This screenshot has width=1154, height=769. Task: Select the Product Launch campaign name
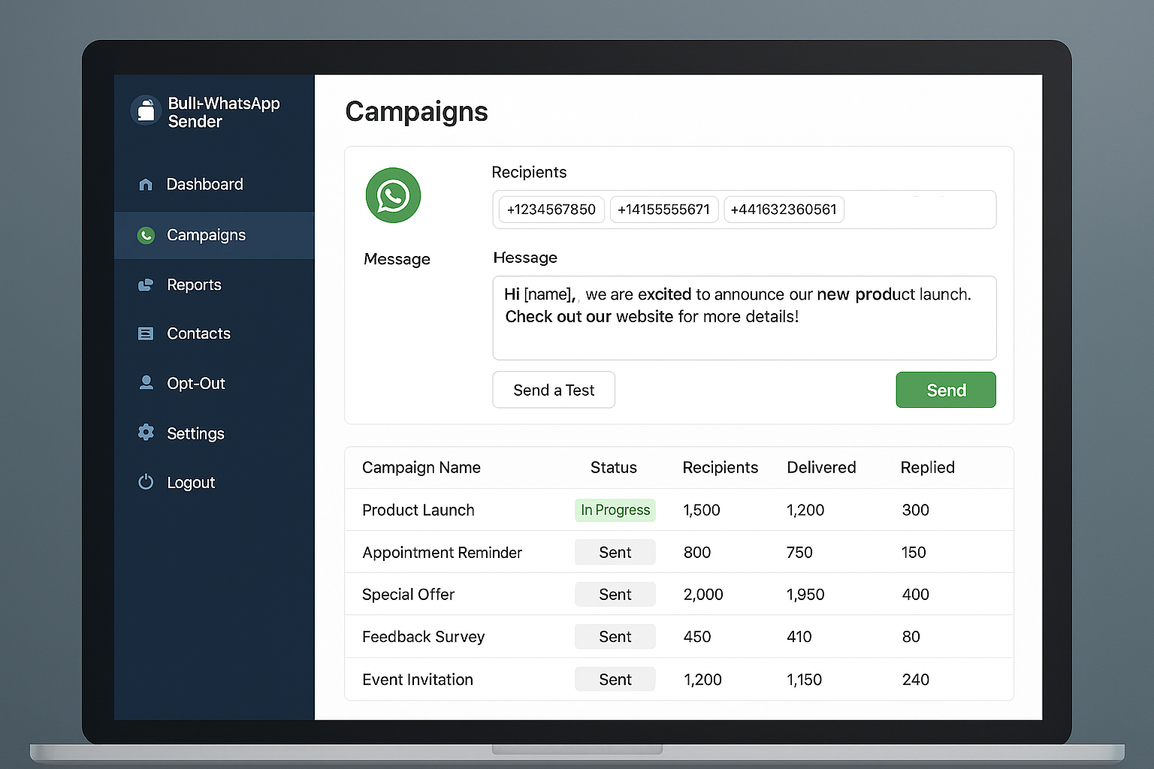pos(418,510)
